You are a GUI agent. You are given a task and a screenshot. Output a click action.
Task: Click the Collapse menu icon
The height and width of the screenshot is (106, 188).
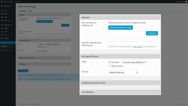2,50
